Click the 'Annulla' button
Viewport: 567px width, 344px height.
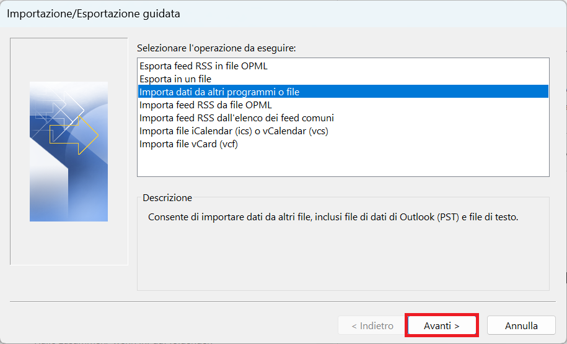tap(521, 325)
